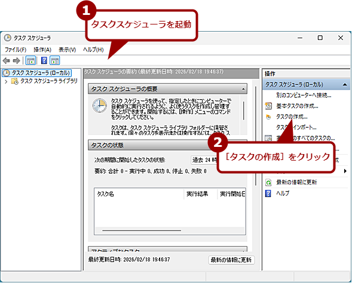Image resolution: width=352 pixels, height=283 pixels.
Task: Click the back arrow toolbar icon
Action: coord(7,60)
